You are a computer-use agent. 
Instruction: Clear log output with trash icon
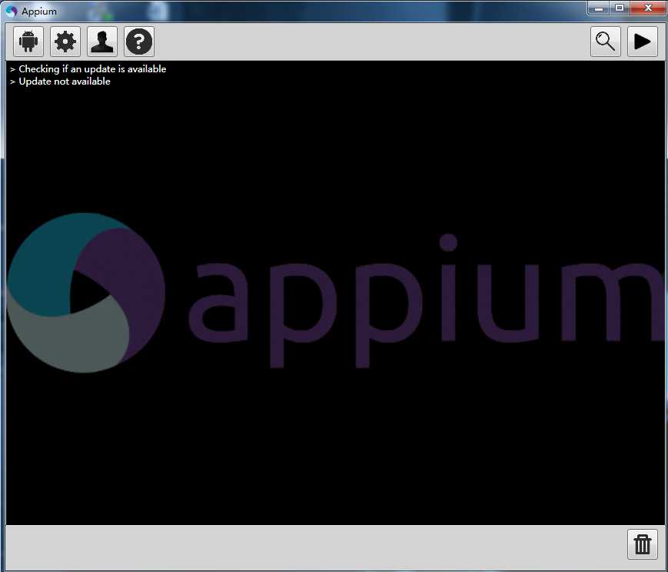pyautogui.click(x=643, y=544)
